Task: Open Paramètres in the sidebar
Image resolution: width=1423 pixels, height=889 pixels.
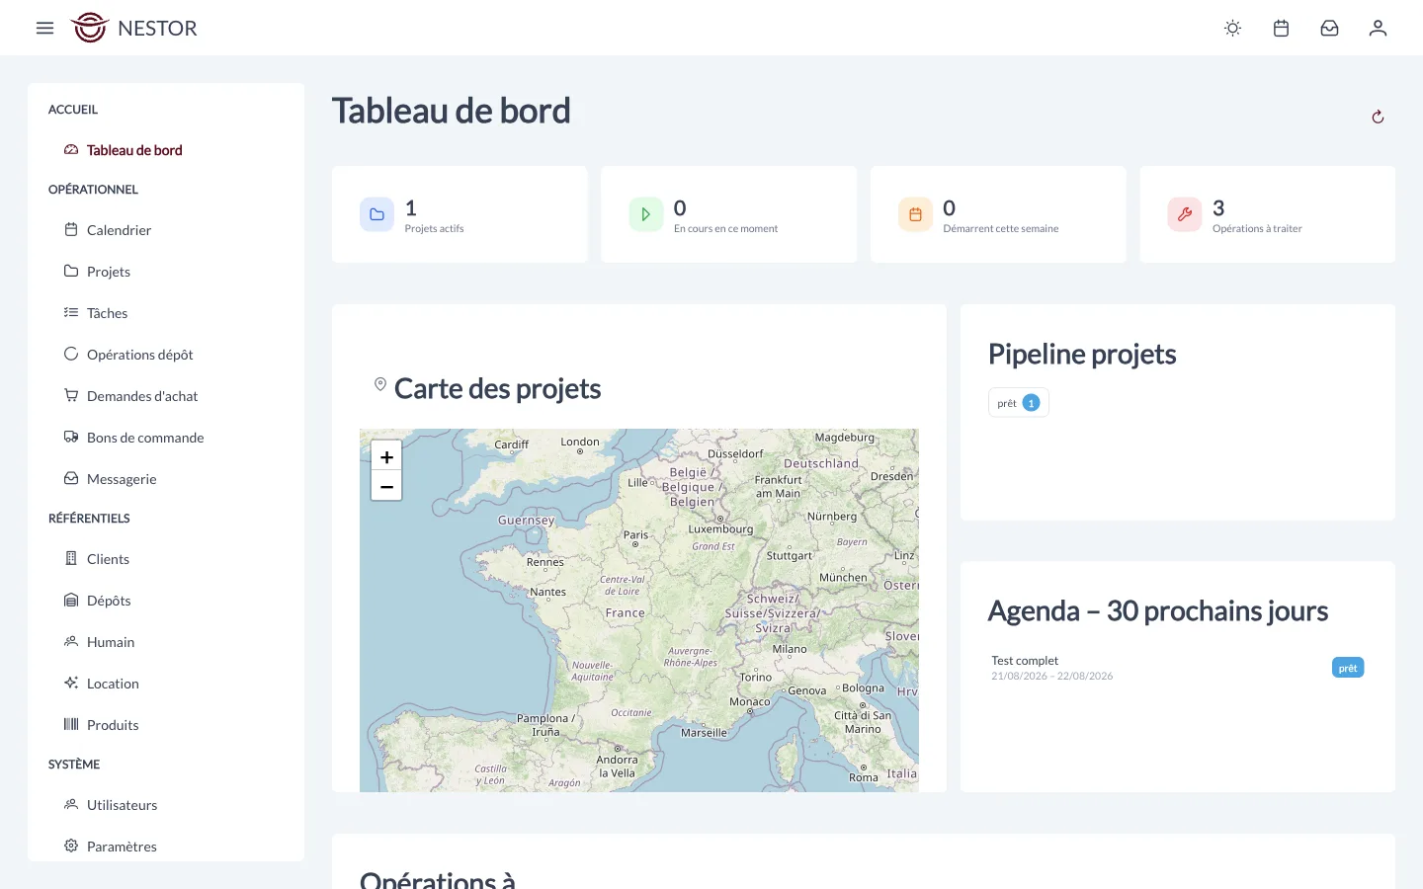Action: coord(122,847)
